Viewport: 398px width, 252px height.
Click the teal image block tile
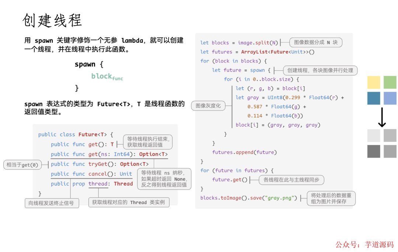pos(373,98)
